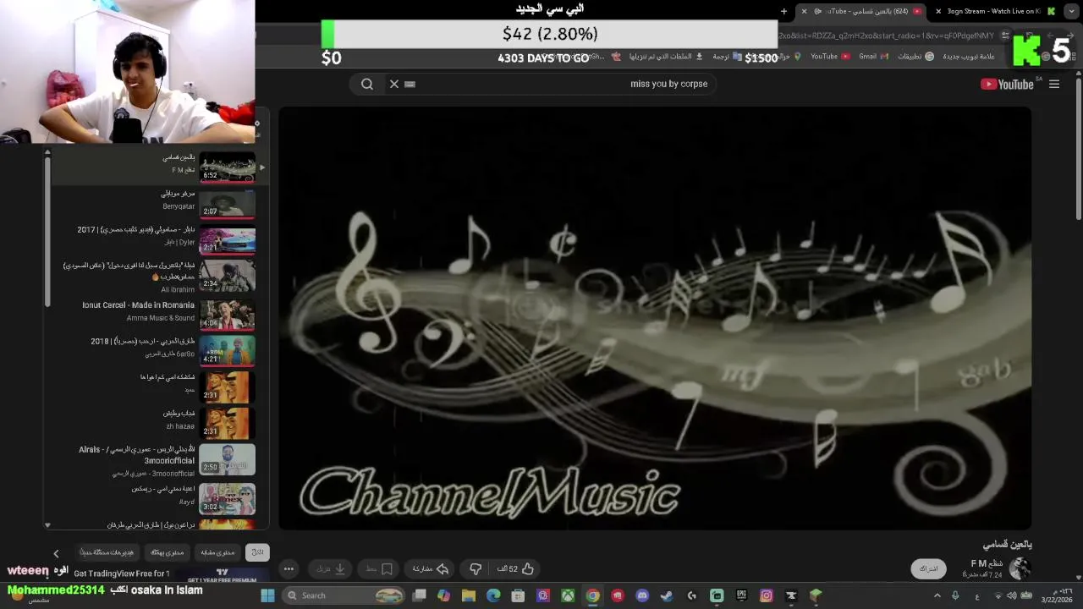
Task: Open the YouTube bookmark in bookmarks bar
Action: [x=829, y=57]
